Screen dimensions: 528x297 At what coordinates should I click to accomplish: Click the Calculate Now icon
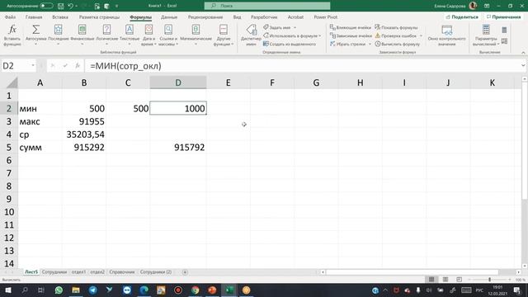click(x=504, y=30)
